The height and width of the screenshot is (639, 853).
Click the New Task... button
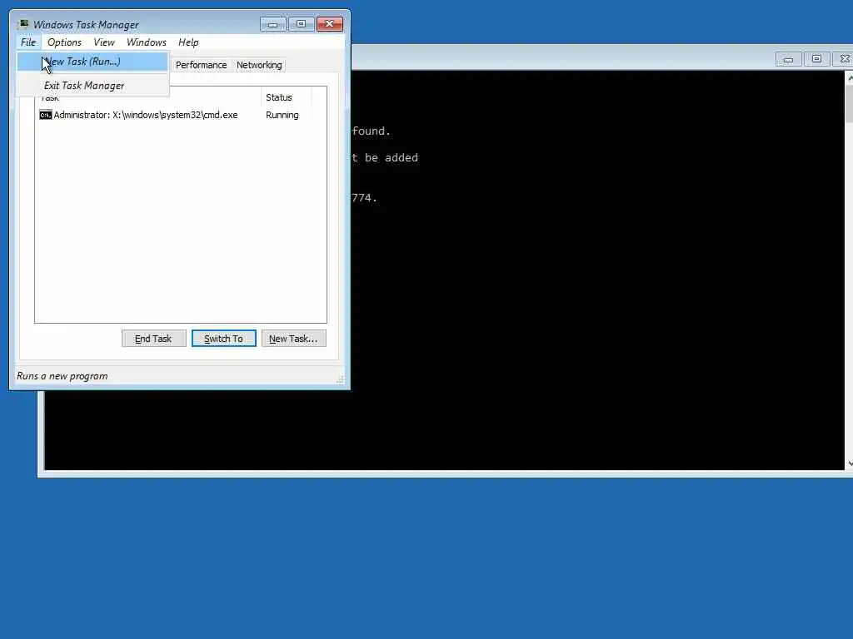coord(294,339)
